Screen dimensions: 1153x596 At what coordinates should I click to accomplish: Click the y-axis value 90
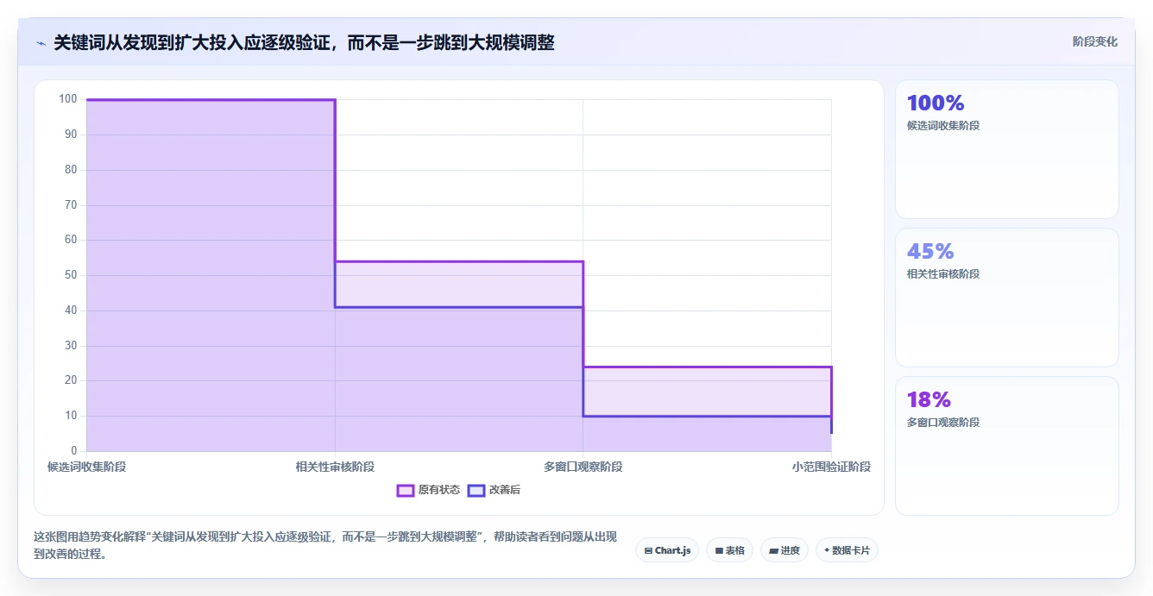point(71,135)
